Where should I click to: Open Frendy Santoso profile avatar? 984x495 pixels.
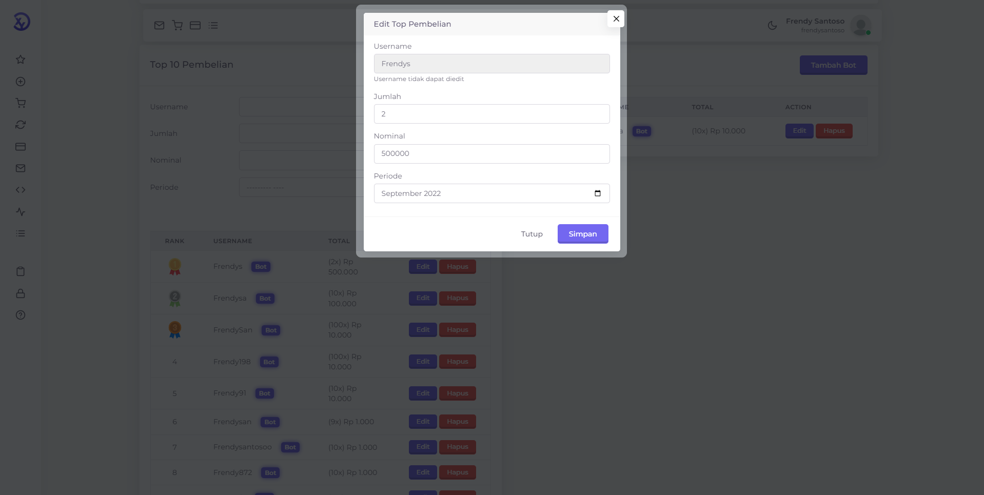(860, 25)
